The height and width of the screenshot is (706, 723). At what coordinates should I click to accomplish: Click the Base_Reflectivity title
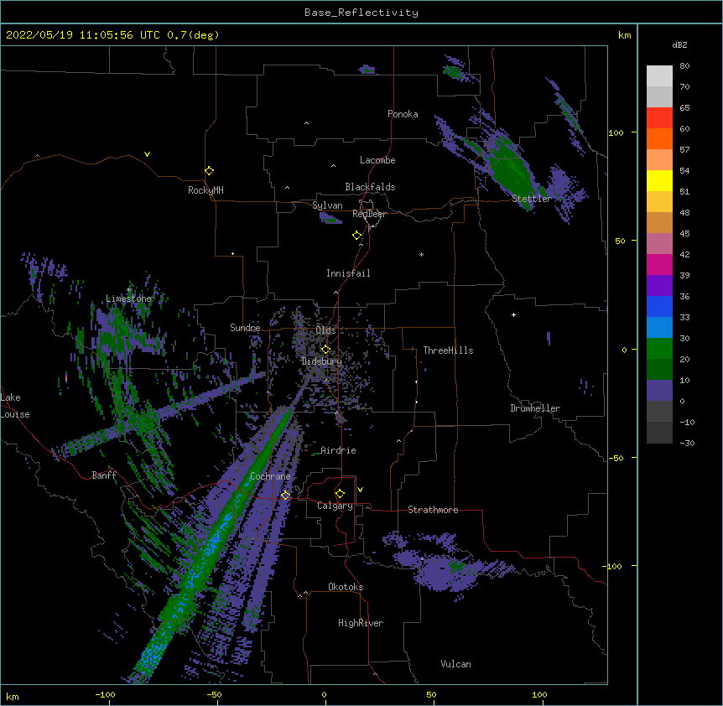click(361, 13)
